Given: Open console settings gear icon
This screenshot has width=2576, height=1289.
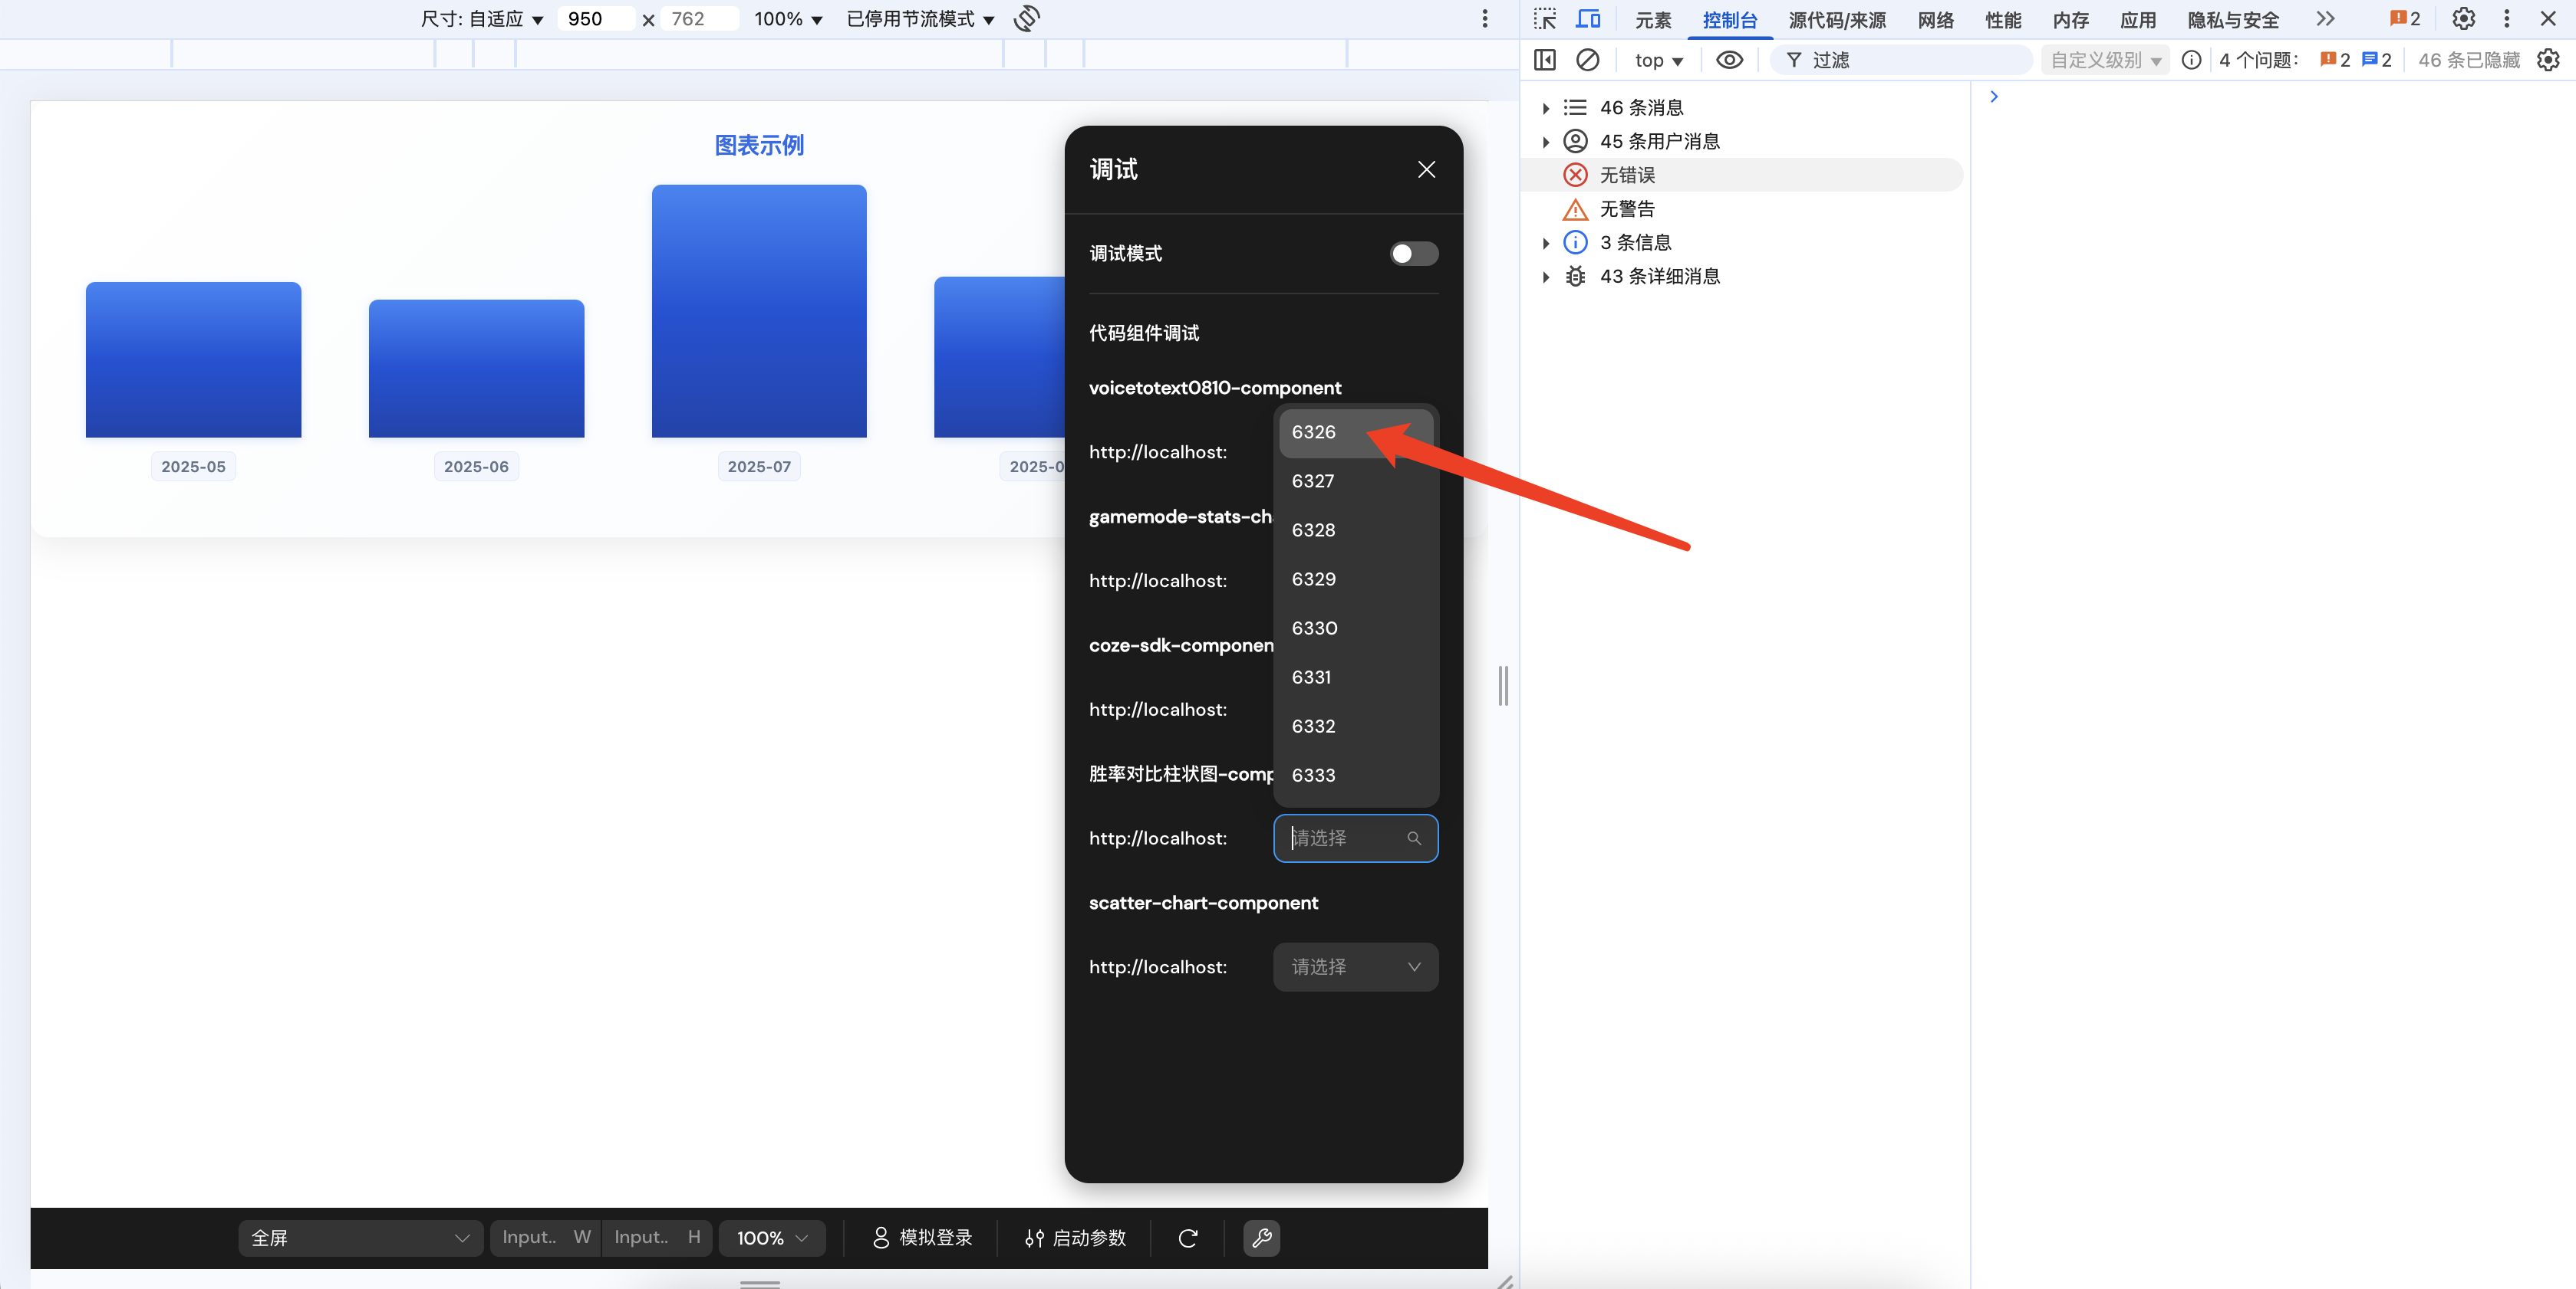Looking at the screenshot, I should coord(2549,60).
